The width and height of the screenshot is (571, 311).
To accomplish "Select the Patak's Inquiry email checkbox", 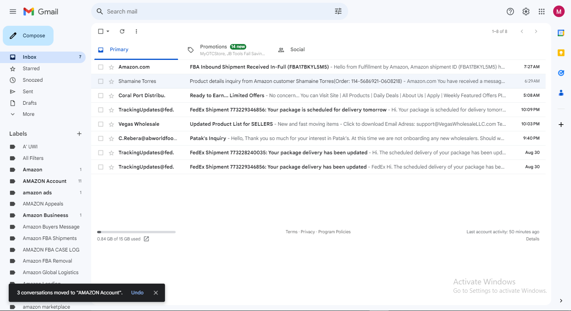I will 101,138.
